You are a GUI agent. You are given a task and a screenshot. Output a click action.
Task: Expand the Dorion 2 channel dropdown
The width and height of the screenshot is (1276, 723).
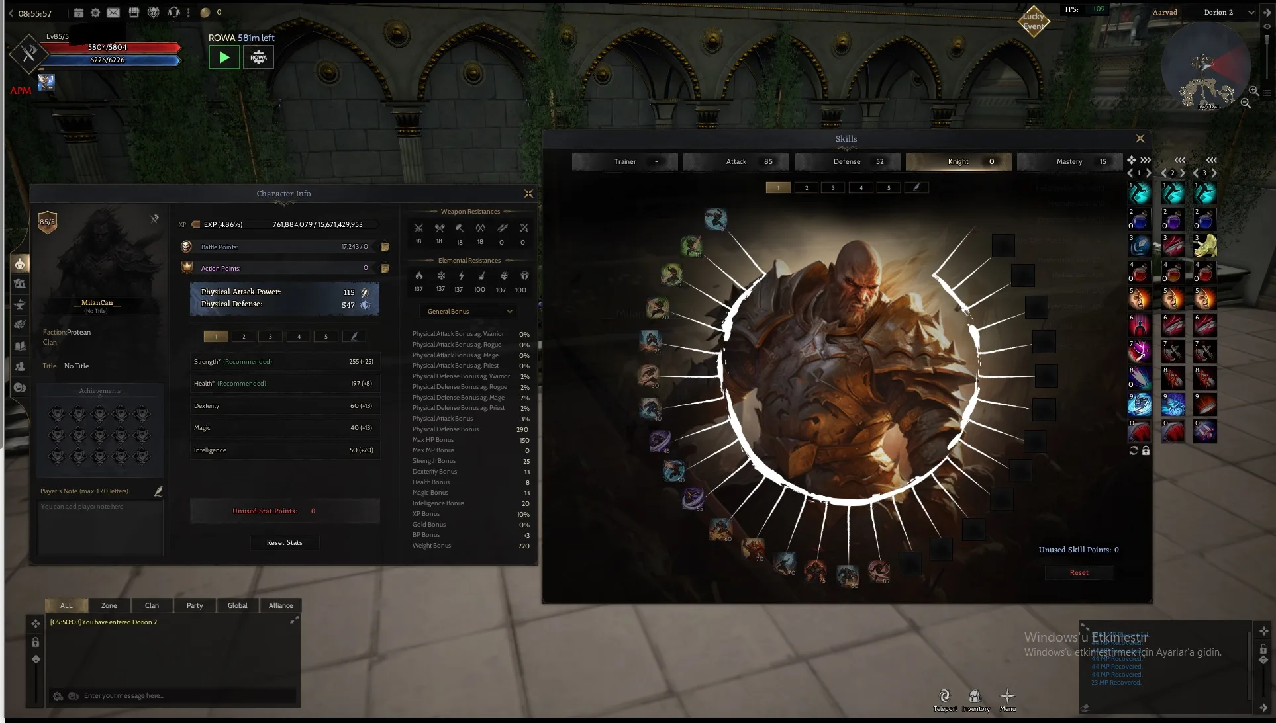click(x=1251, y=13)
